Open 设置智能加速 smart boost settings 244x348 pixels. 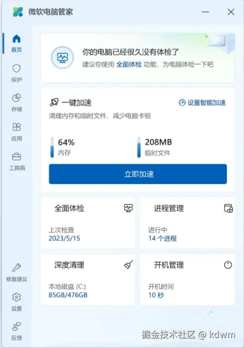(x=202, y=103)
